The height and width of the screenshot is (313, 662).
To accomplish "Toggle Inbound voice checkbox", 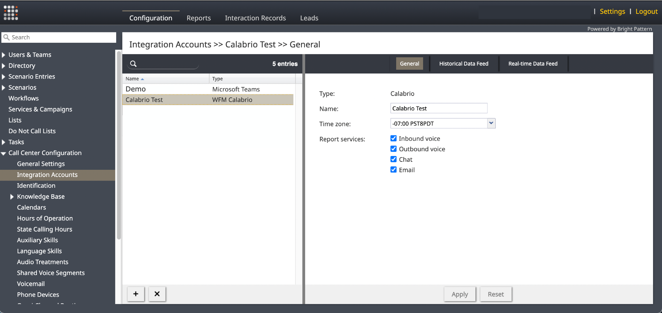I will point(393,138).
